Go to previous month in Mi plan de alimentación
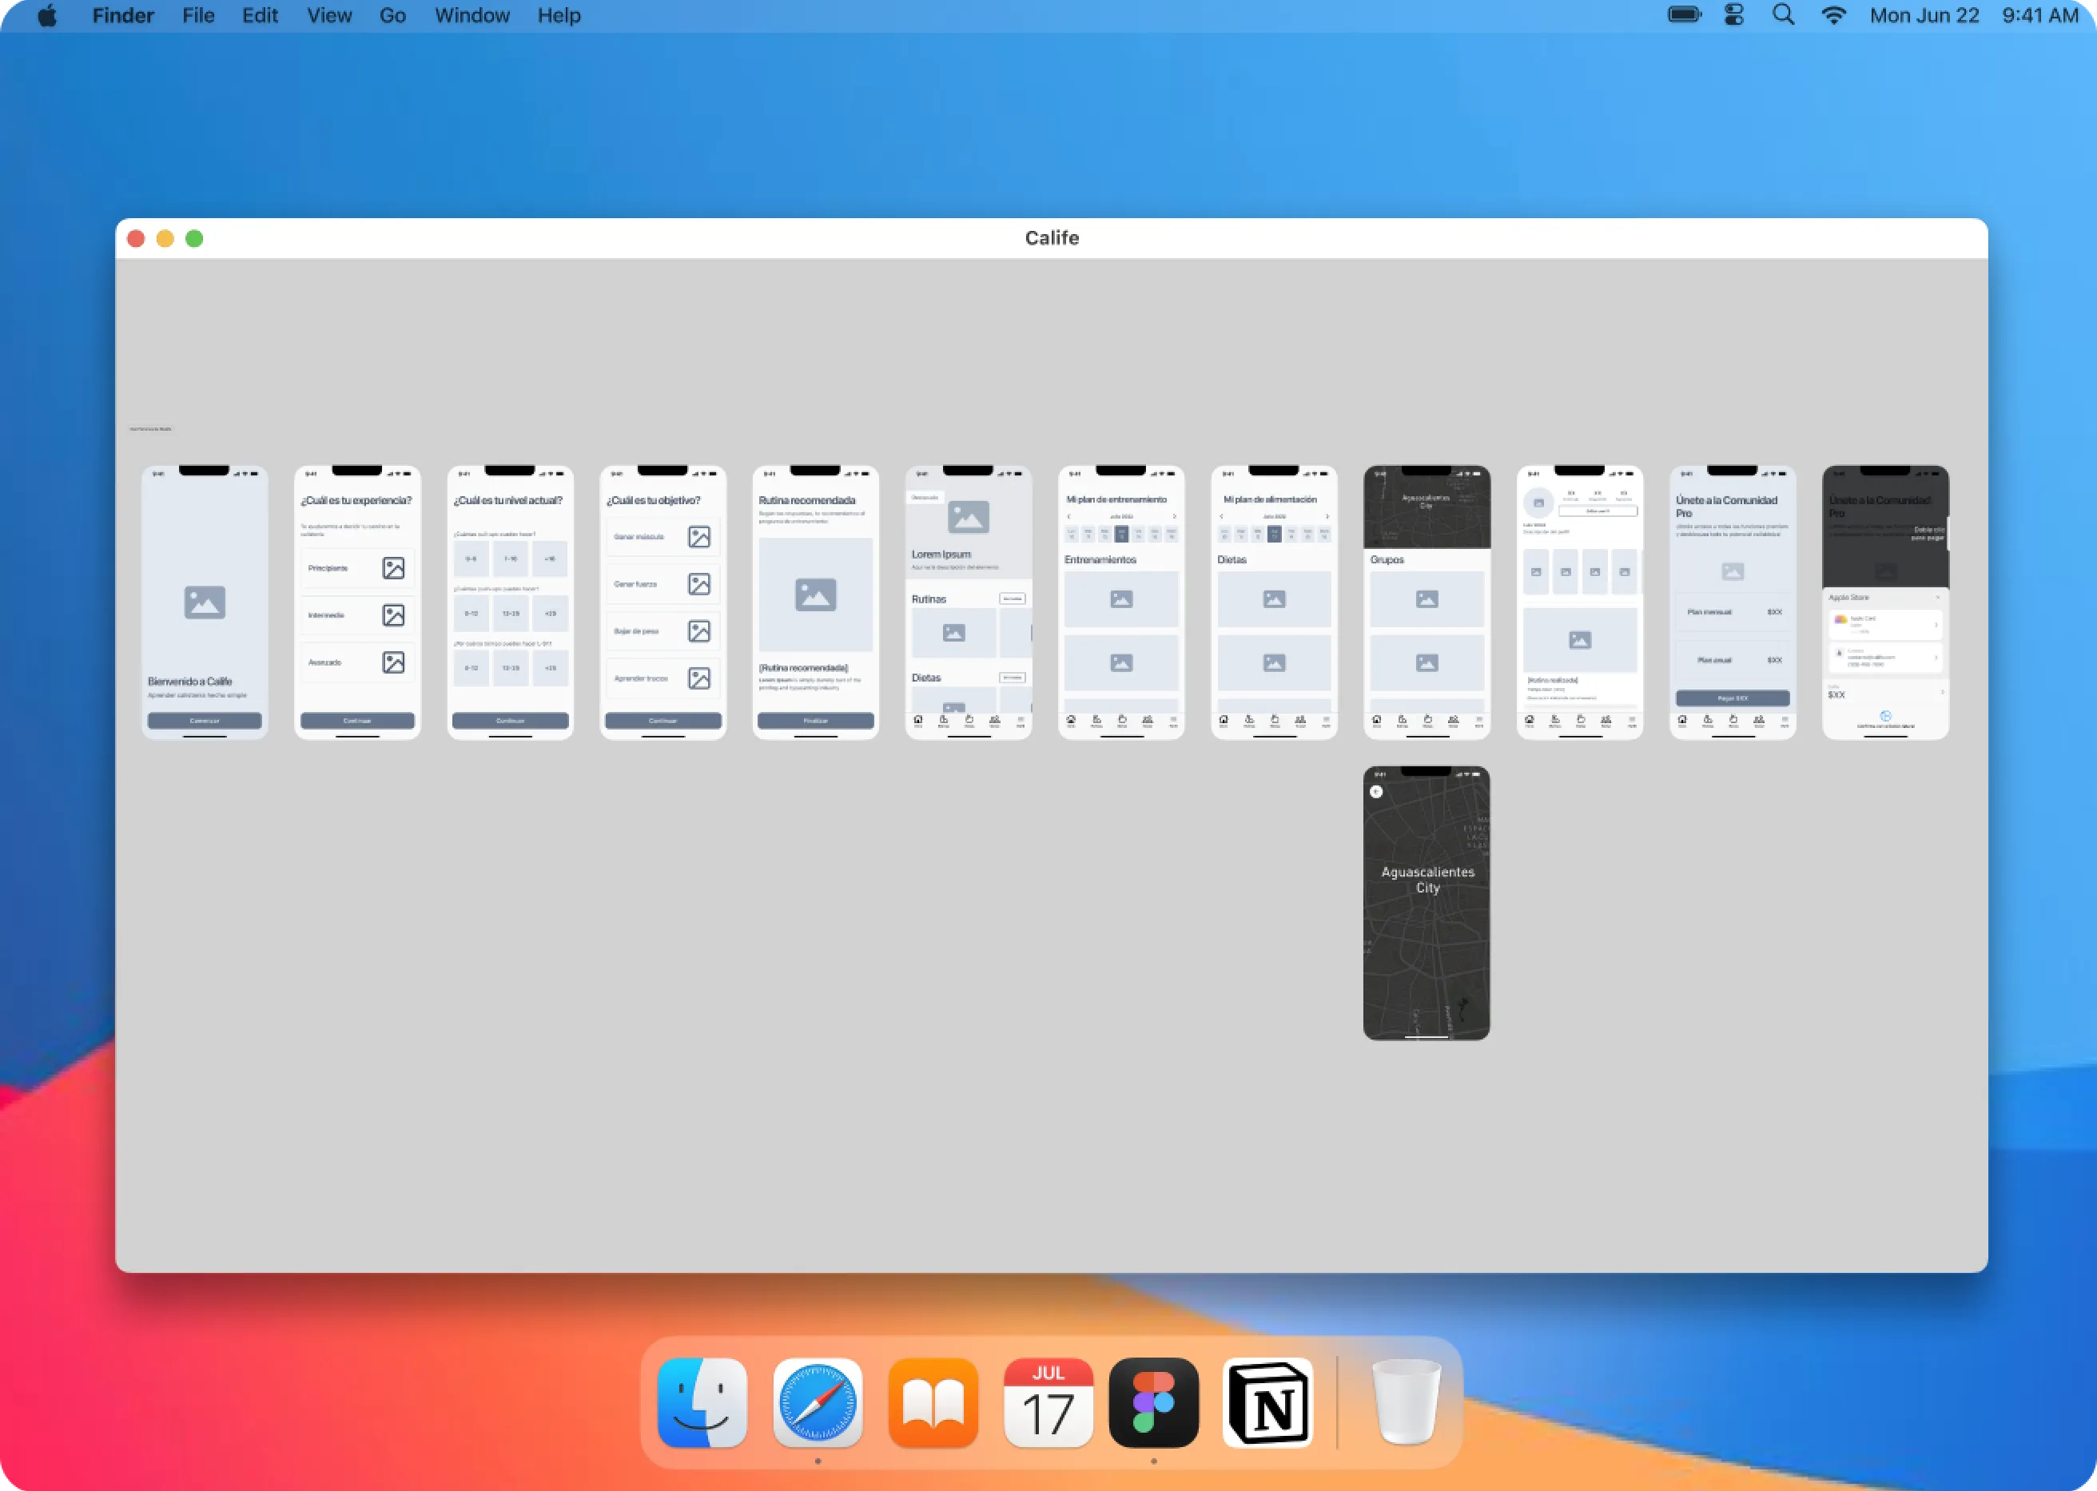This screenshot has width=2097, height=1491. [1221, 517]
